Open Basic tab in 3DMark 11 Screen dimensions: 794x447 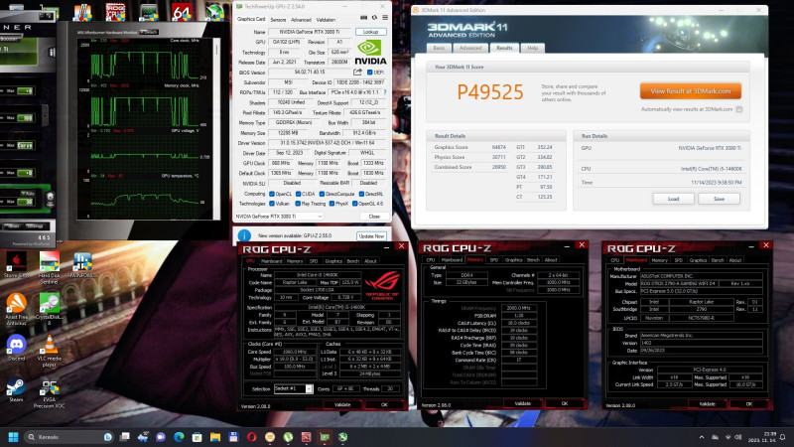(x=439, y=48)
